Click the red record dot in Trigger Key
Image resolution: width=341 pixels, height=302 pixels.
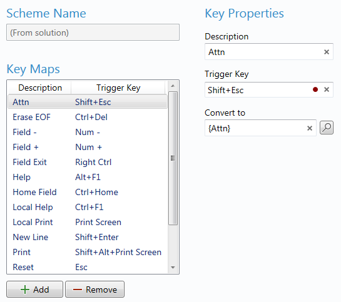point(315,89)
